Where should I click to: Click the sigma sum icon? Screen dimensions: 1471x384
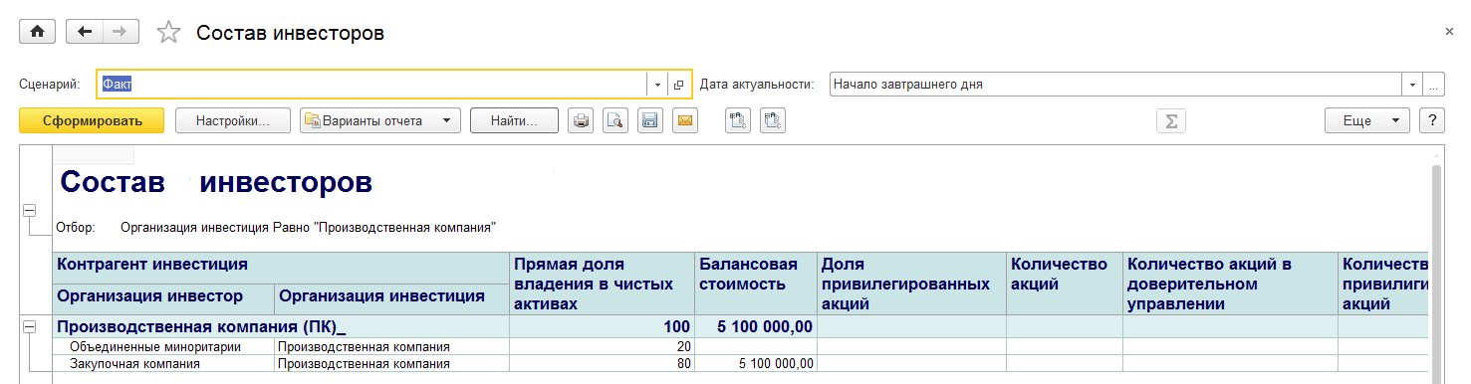(x=1171, y=120)
